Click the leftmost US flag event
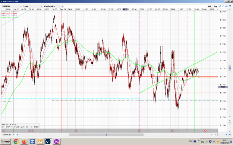 coord(3,131)
